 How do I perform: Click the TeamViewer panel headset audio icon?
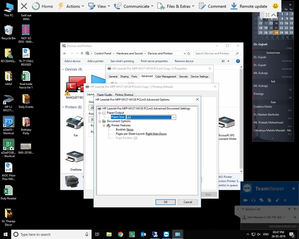point(253,200)
